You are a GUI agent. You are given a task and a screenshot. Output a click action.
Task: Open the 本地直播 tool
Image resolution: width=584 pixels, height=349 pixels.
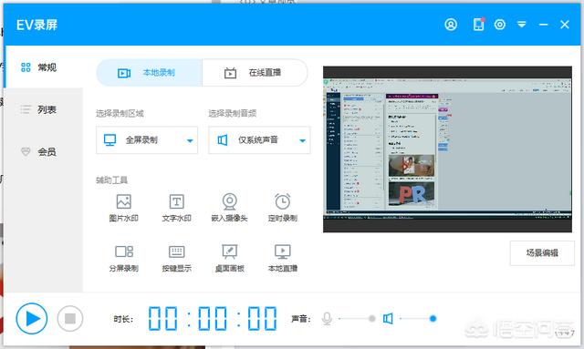pyautogui.click(x=283, y=259)
